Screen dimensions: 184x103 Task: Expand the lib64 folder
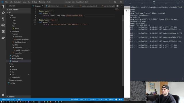[18, 75]
